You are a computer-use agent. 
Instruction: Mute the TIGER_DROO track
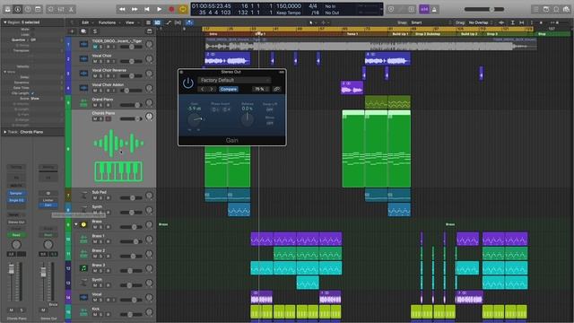click(95, 47)
